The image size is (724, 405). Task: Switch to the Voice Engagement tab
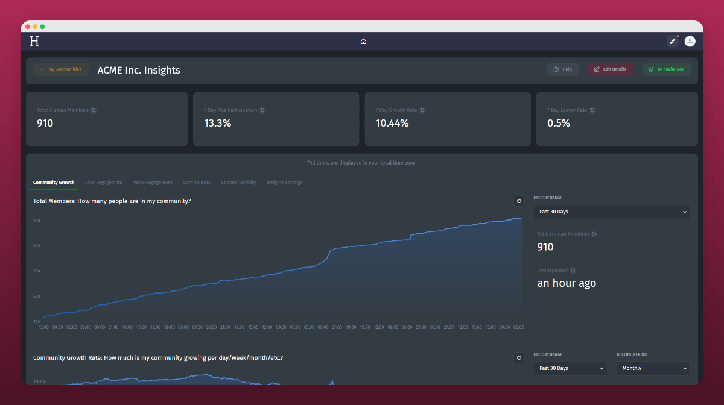point(153,183)
